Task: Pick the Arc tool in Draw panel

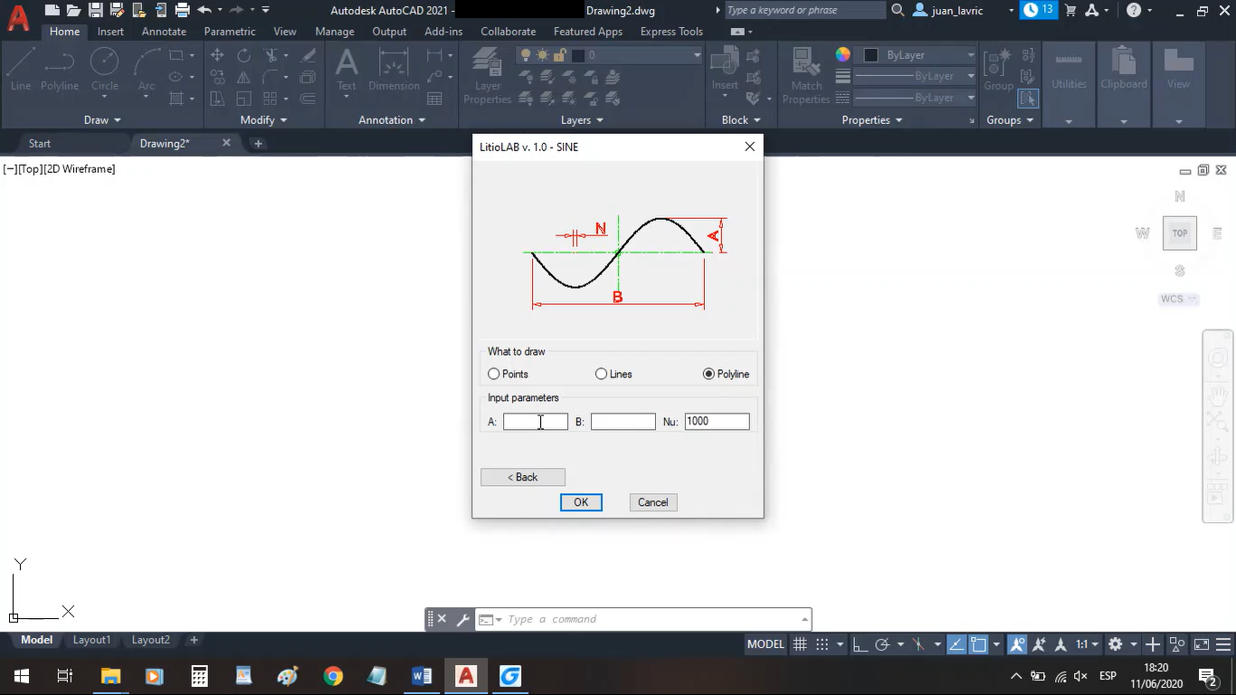Action: pos(147,70)
